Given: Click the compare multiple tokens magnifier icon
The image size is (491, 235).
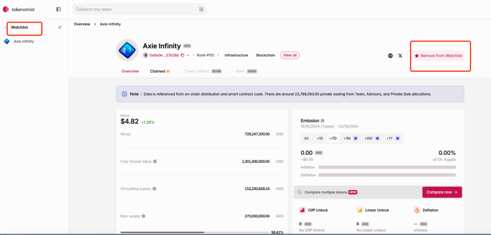Looking at the screenshot, I should (300, 192).
